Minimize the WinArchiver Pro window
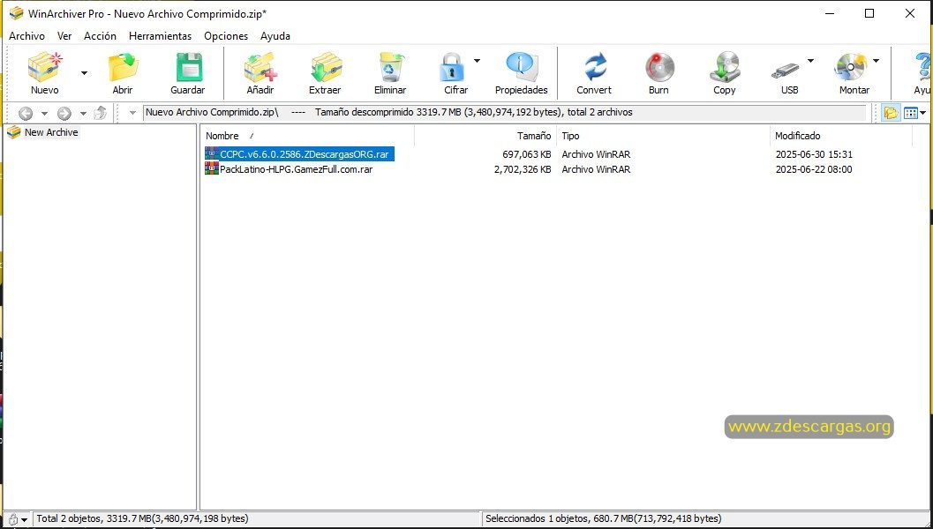This screenshot has width=933, height=529. (829, 13)
